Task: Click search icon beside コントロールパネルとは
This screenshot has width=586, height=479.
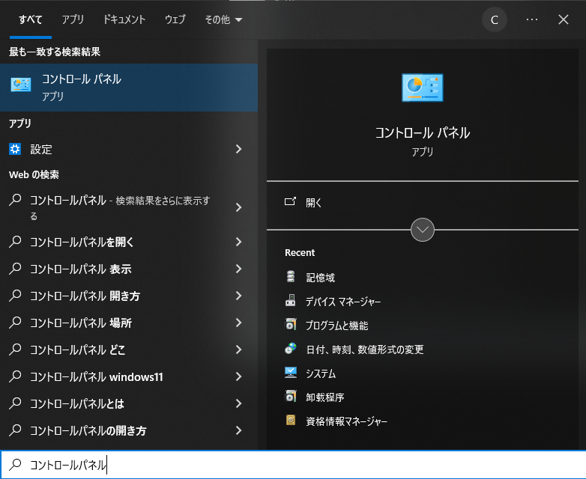Action: pos(15,403)
